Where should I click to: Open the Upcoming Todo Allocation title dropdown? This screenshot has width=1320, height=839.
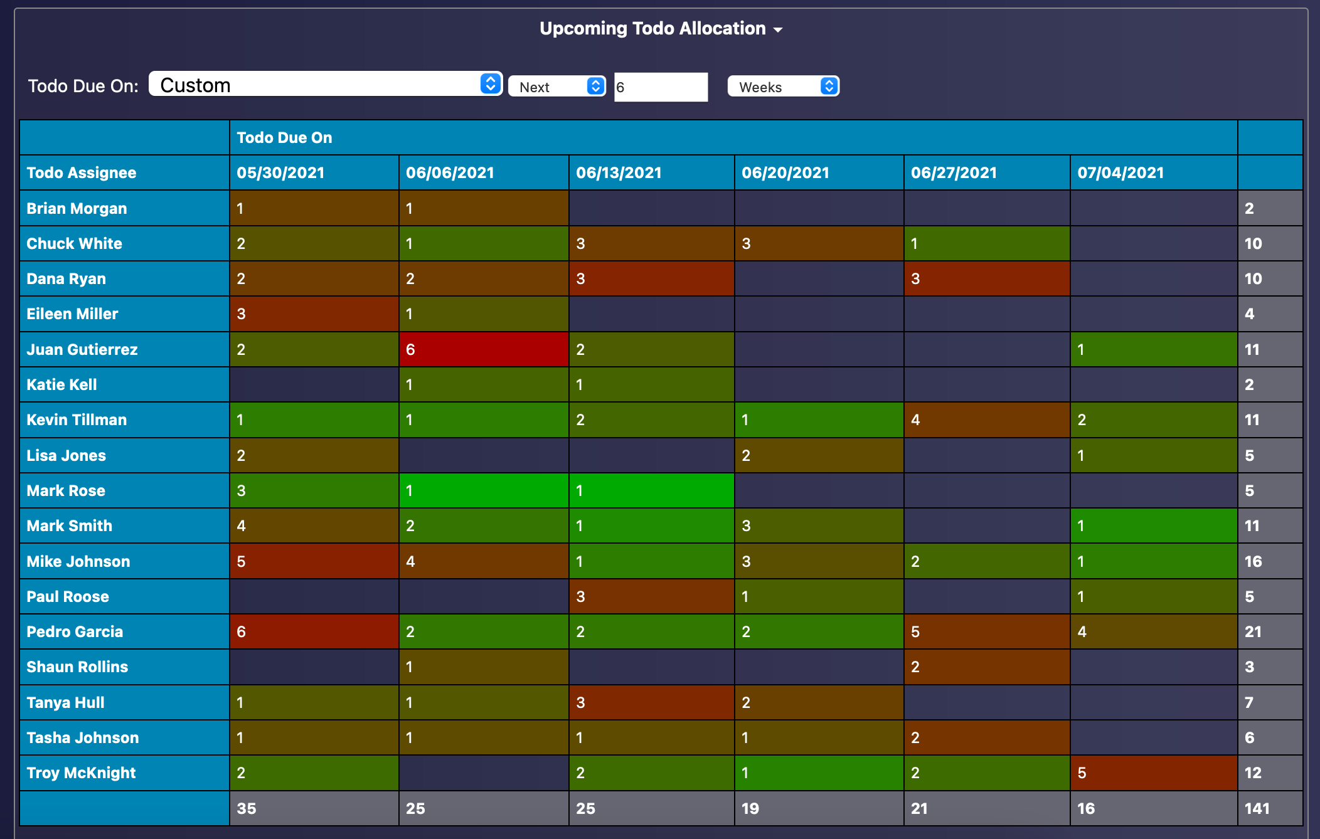click(x=661, y=29)
